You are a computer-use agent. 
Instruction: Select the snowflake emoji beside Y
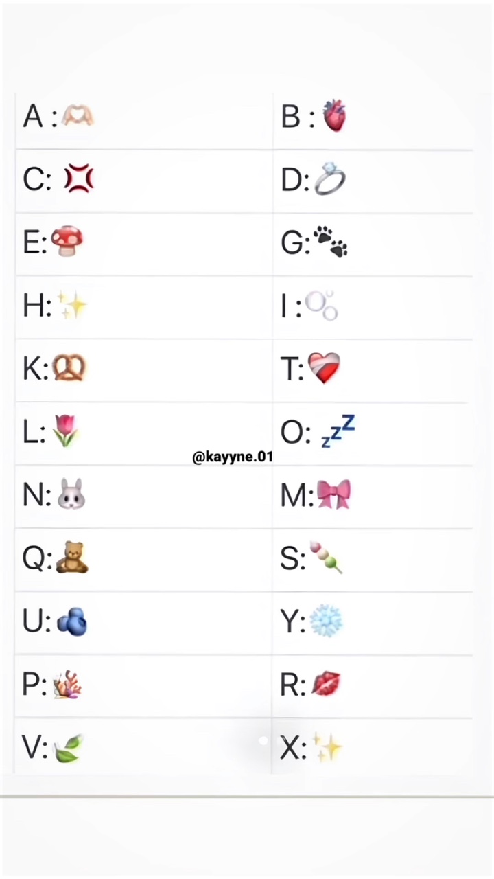(x=325, y=621)
